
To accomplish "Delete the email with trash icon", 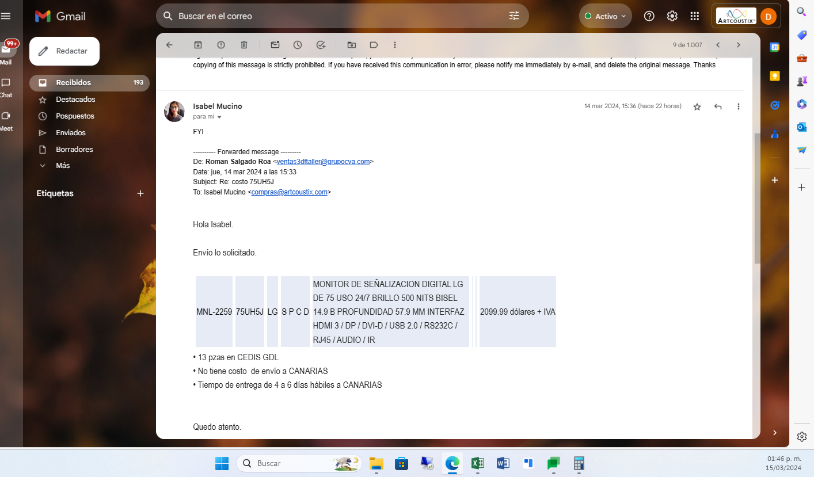I will pyautogui.click(x=244, y=45).
